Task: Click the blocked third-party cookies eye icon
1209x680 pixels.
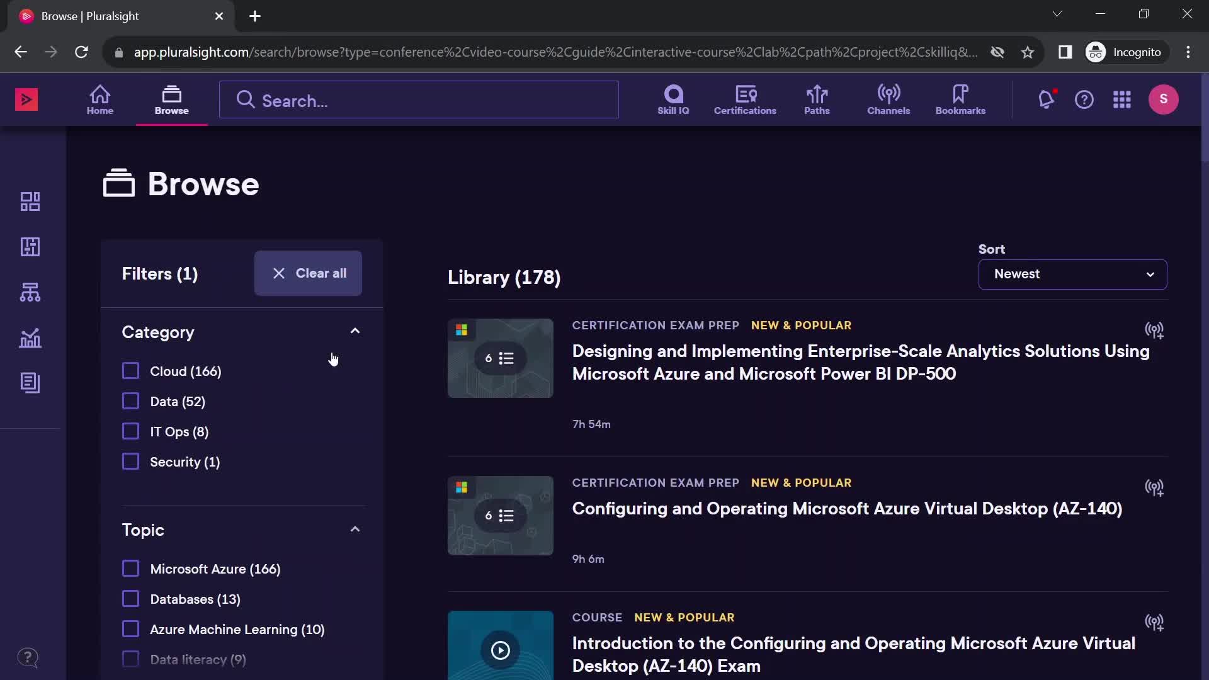Action: (x=997, y=52)
